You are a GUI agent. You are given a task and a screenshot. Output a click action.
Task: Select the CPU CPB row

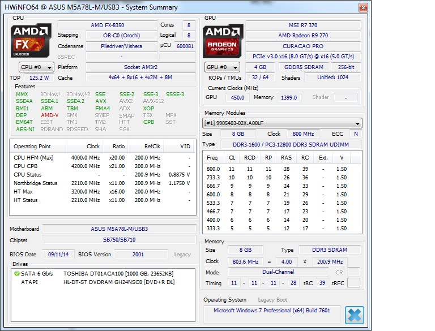(x=103, y=166)
